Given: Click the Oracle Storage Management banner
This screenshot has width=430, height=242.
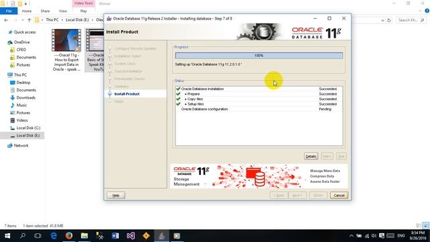Looking at the screenshot, I should point(259,176).
